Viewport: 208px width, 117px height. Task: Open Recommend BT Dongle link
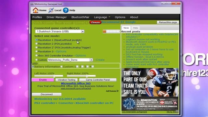pos(119,22)
